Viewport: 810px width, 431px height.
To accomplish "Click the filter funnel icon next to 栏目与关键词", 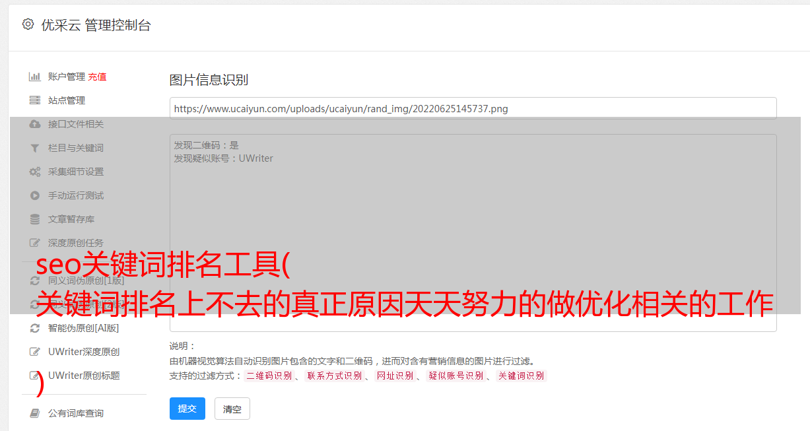I will tap(35, 148).
